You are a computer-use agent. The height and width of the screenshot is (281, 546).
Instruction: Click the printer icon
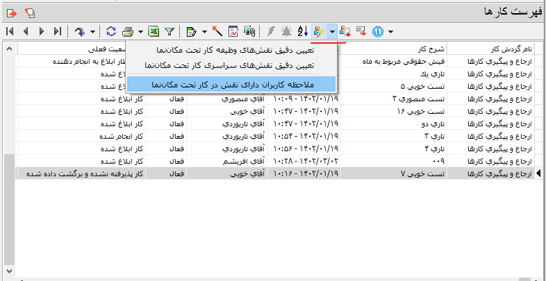tap(129, 31)
